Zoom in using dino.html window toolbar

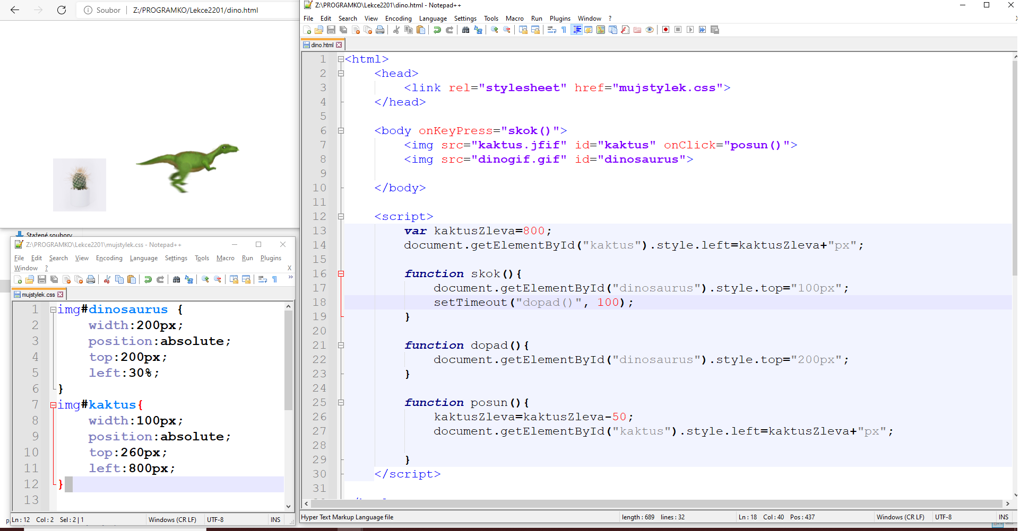(495, 30)
